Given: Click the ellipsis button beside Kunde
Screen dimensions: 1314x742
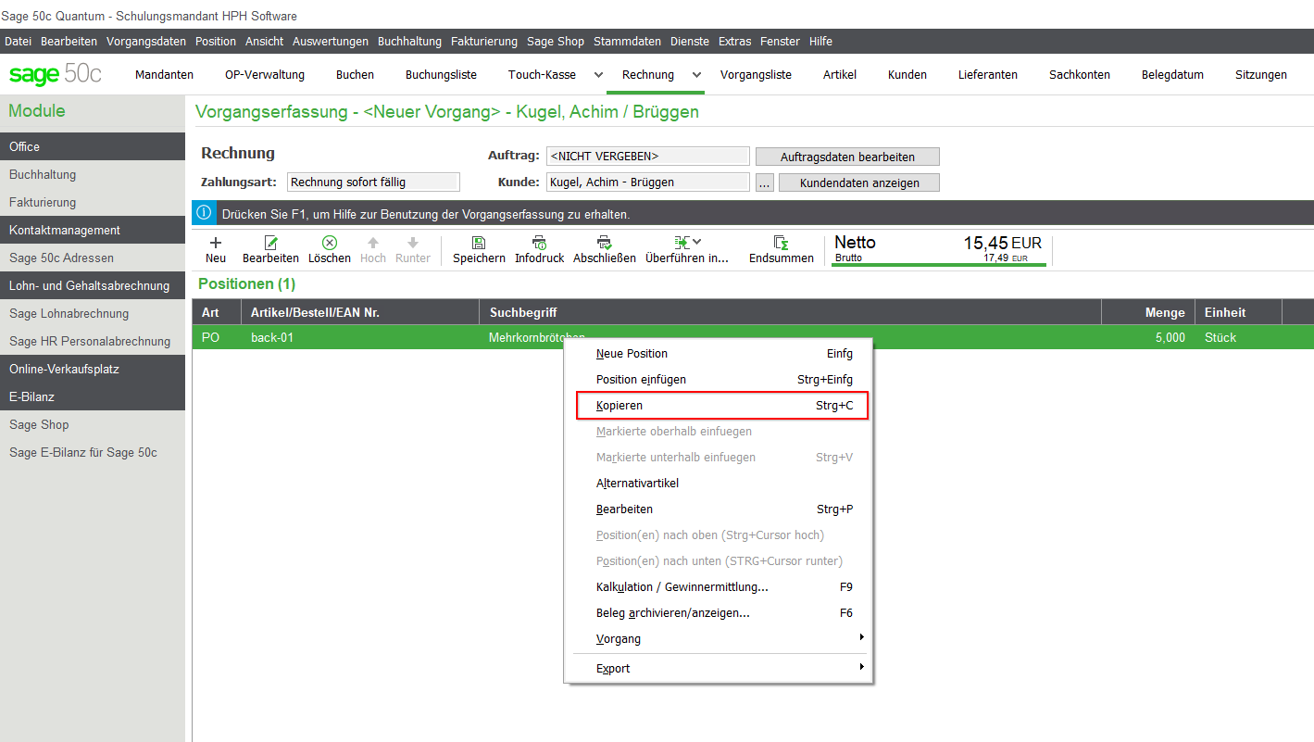Looking at the screenshot, I should (x=764, y=182).
